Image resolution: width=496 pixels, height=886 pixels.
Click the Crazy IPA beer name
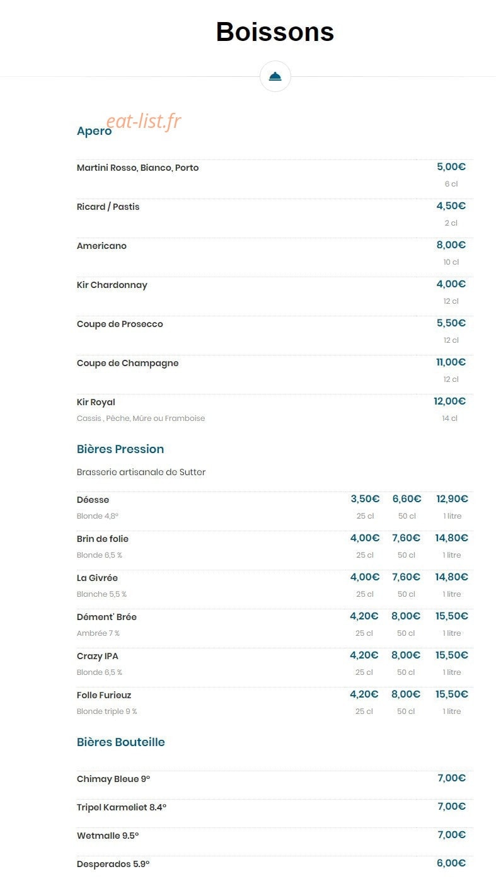pos(98,656)
